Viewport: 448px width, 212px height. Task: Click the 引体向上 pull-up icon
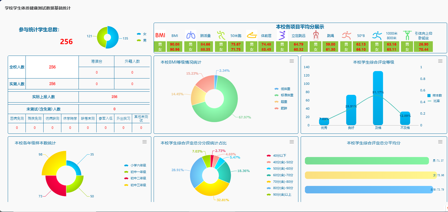[407, 36]
